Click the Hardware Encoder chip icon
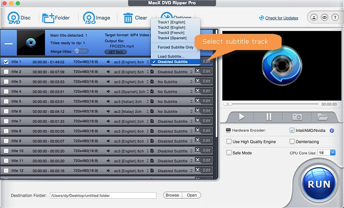The image size is (344, 208). coord(229,130)
